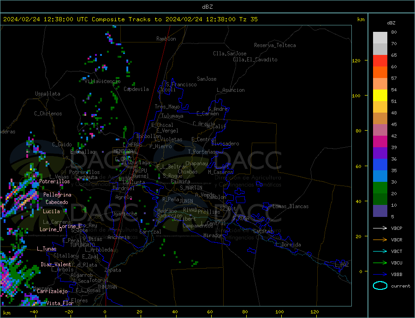Screen dimensions: 415x318
Task: Click the VBCT legend label
Action: 397,251
